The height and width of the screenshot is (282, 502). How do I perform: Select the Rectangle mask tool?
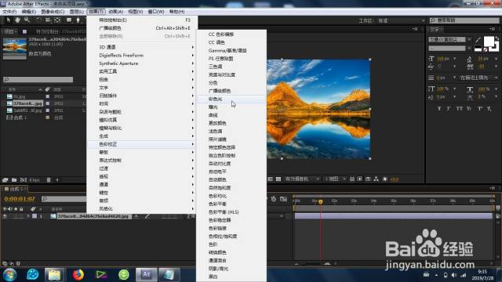pyautogui.click(x=68, y=20)
